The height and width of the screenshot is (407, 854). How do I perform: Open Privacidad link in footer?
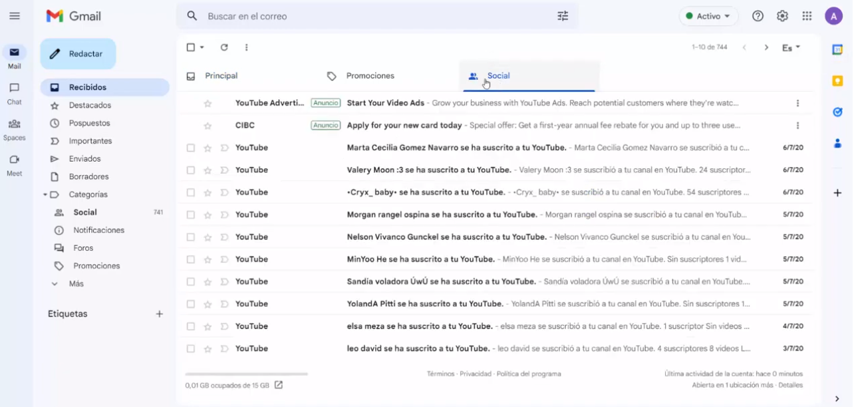(x=476, y=374)
